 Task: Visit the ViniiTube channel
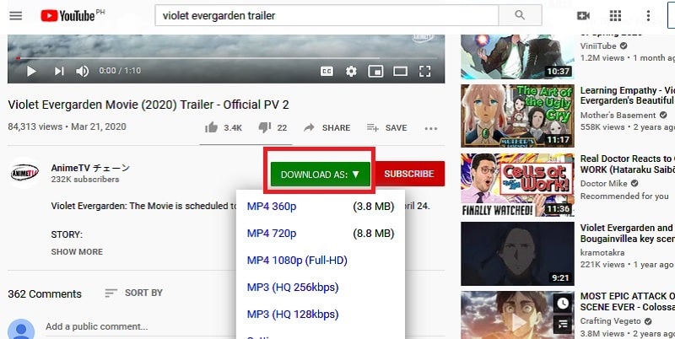pyautogui.click(x=598, y=46)
